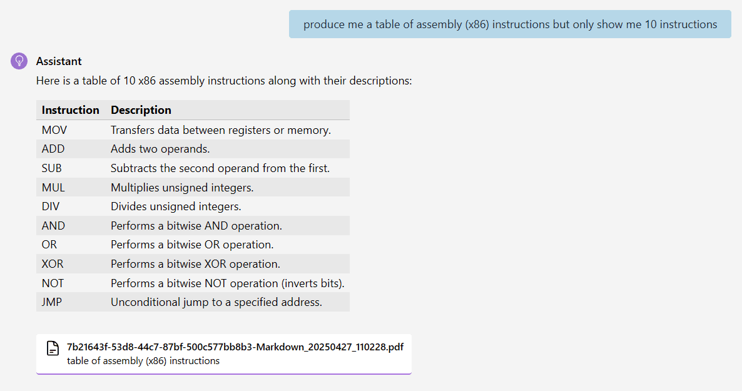
Task: Select the AND instruction row
Action: point(193,226)
